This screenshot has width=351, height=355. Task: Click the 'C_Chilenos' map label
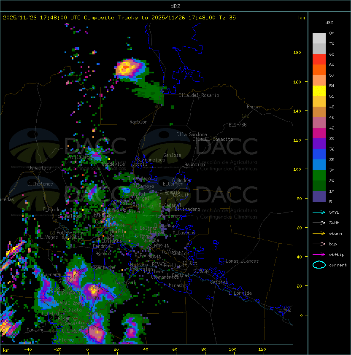click(x=40, y=184)
